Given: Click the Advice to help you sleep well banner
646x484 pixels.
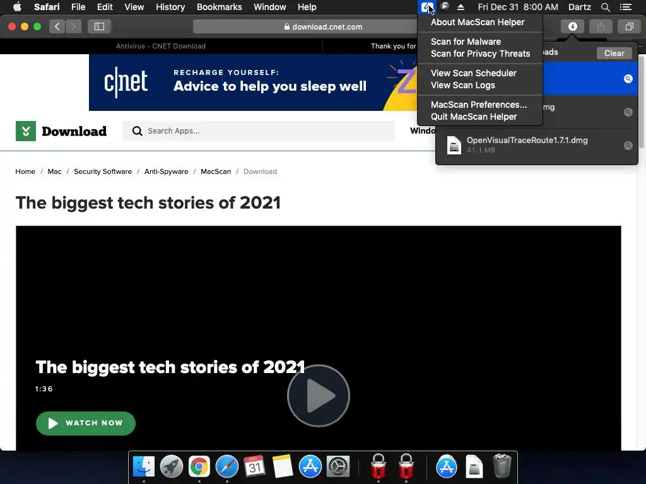Looking at the screenshot, I should pos(254,83).
